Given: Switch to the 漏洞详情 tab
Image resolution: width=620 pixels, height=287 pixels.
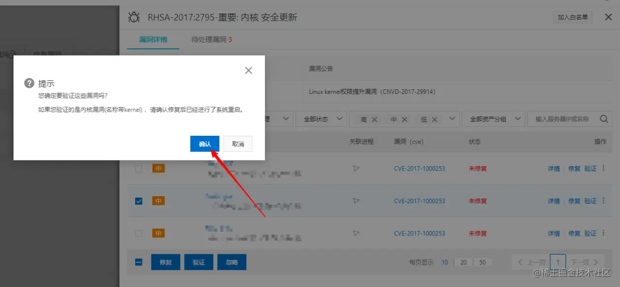Looking at the screenshot, I should [x=153, y=40].
